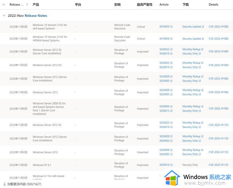The image size is (233, 188).
Task: Select date 2022年11月8日 in Windows RT 8.1 row
Action: coord(19,165)
